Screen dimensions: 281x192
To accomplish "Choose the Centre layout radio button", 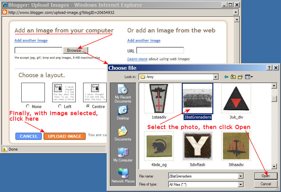I will click(x=88, y=106).
